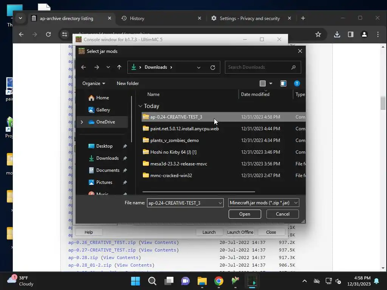The image size is (387, 290).
Task: Expand address bar previous locations dropdown
Action: (199, 67)
